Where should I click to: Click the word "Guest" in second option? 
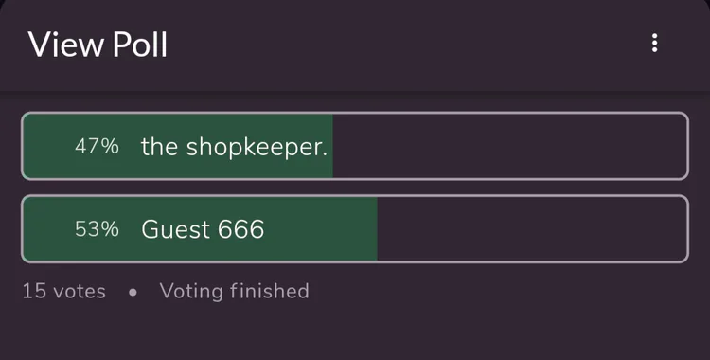(176, 229)
